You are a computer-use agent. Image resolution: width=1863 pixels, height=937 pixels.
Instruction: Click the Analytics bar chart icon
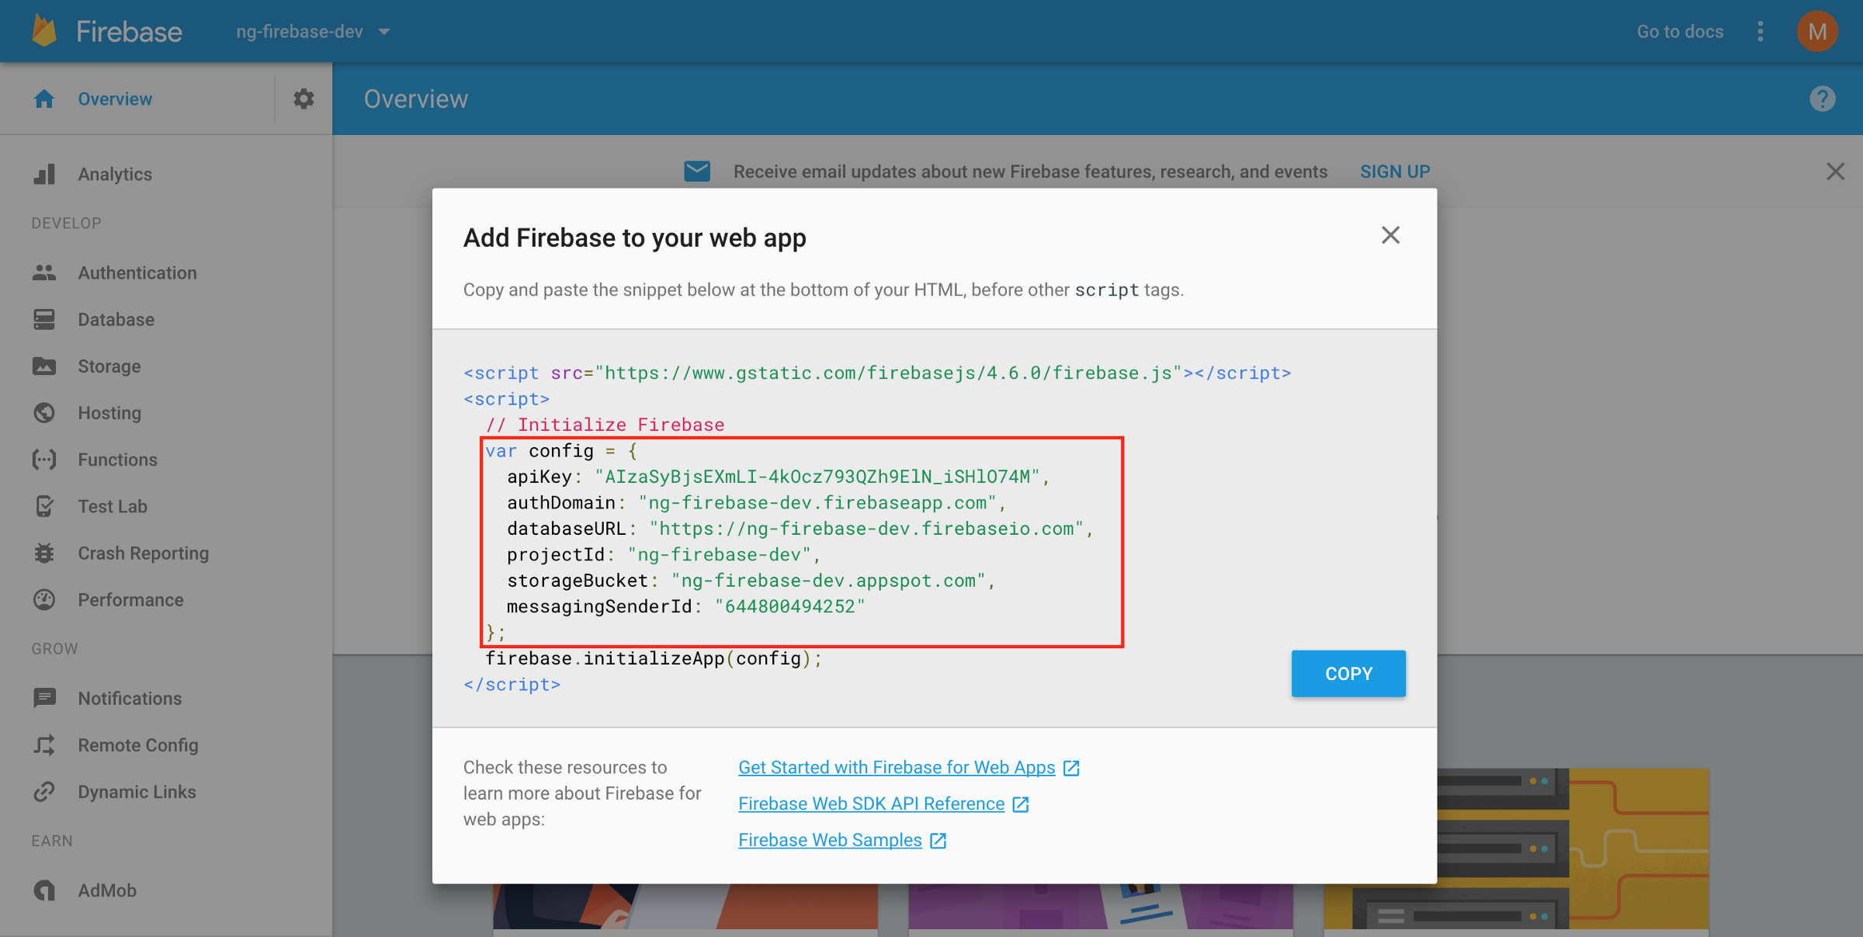pyautogui.click(x=44, y=174)
